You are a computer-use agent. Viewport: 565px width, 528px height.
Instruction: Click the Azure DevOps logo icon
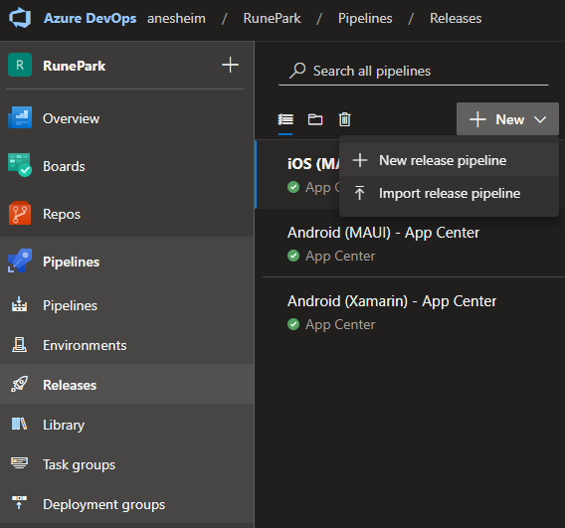click(x=20, y=18)
